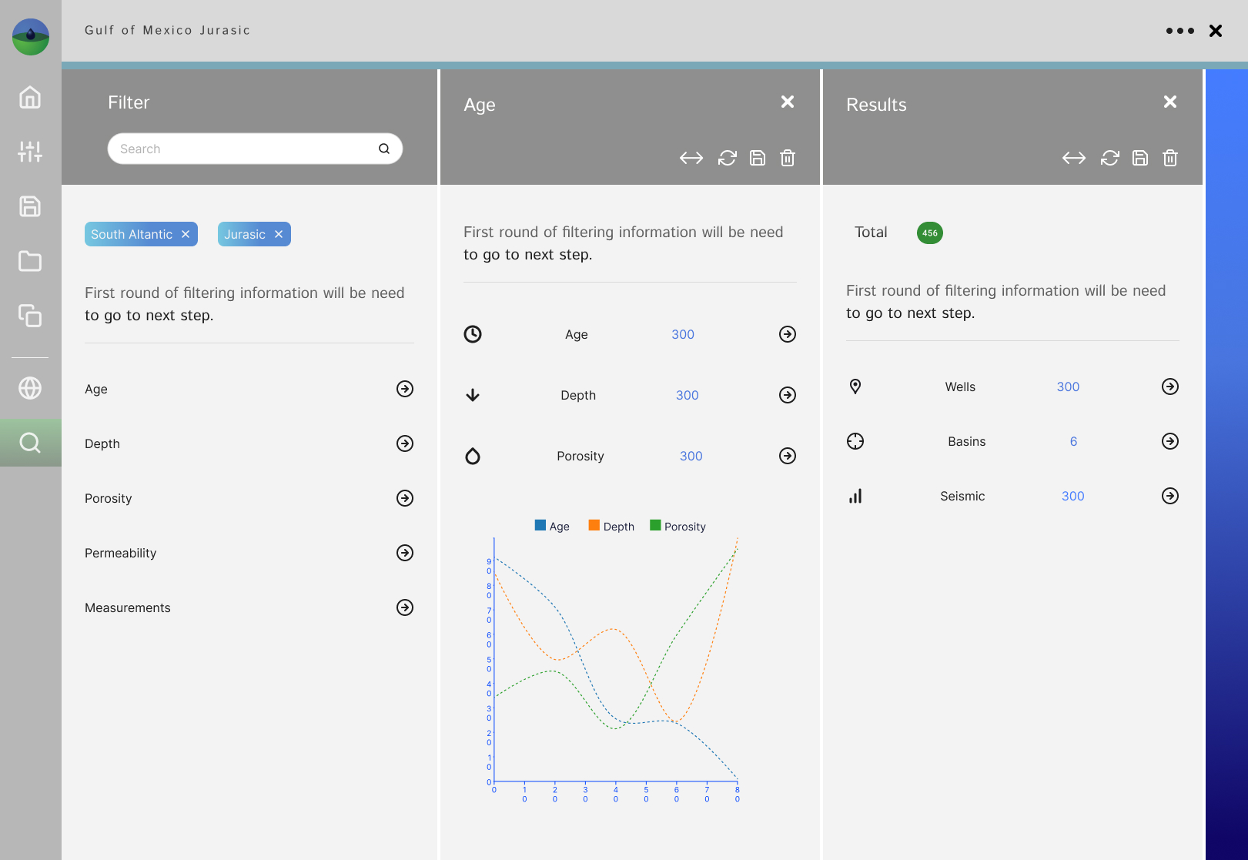Click the Seismic count 300 link
1248x860 pixels.
point(1072,496)
